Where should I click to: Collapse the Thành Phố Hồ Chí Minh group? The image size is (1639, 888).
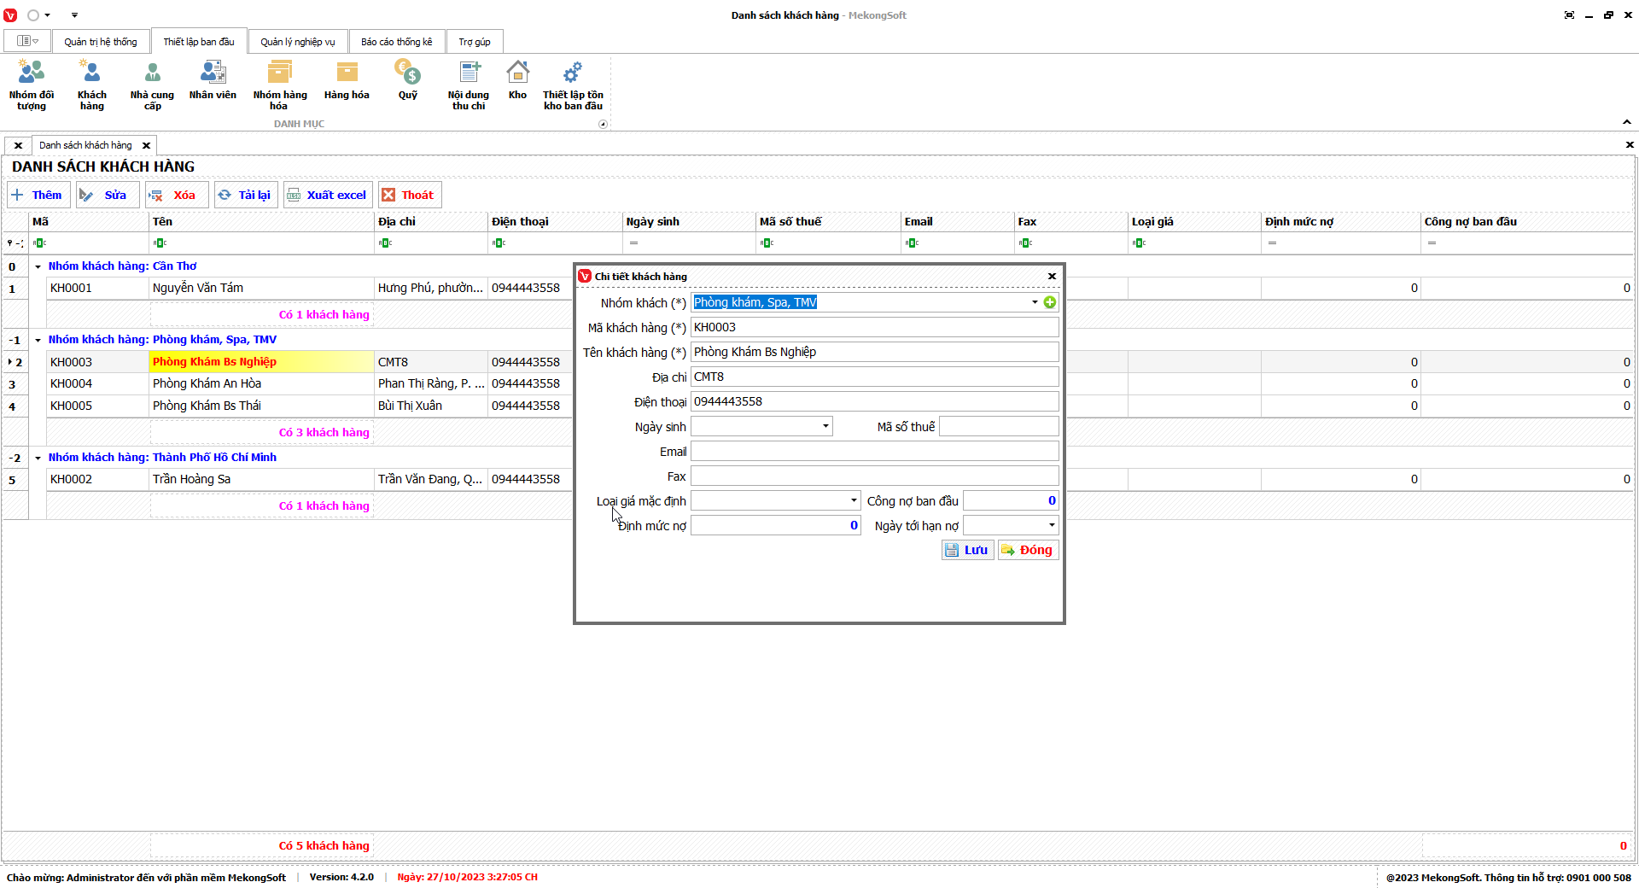38,458
